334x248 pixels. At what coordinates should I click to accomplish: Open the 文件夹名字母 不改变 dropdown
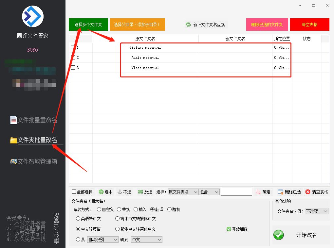[x=316, y=211]
